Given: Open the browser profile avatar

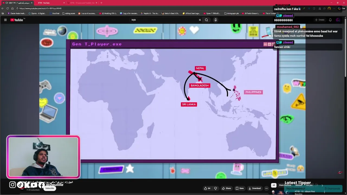Looking at the screenshot, I should (329, 8).
